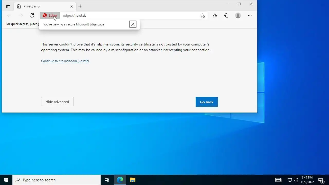Close the Privacy error tab
The height and width of the screenshot is (185, 329).
point(71,6)
